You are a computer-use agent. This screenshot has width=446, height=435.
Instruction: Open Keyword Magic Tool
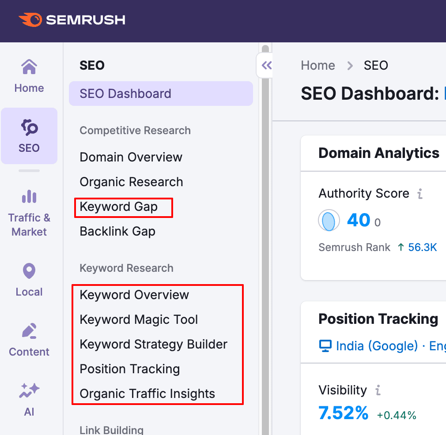pyautogui.click(x=139, y=319)
